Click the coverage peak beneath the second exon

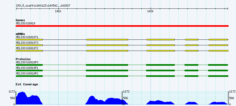[107, 100]
